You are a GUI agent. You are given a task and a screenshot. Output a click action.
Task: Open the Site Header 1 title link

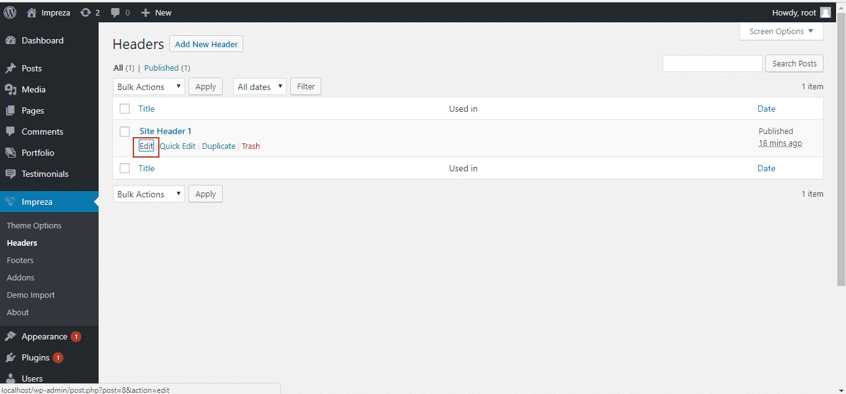point(166,131)
